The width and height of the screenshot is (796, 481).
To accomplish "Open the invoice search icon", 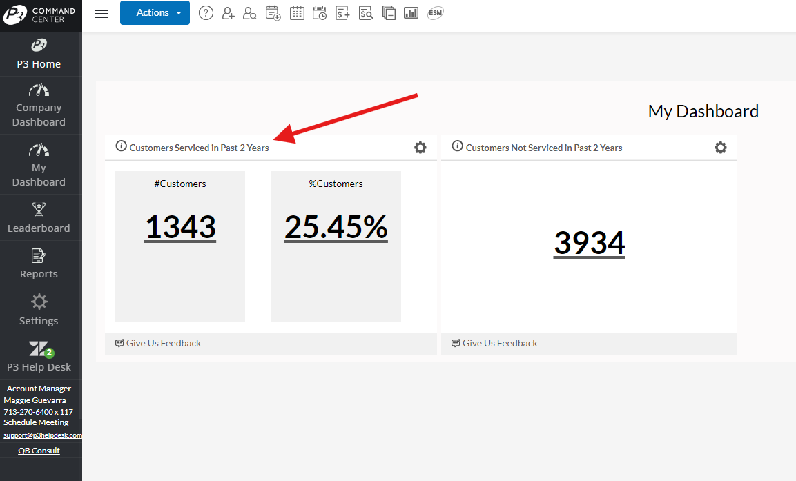I will point(366,13).
